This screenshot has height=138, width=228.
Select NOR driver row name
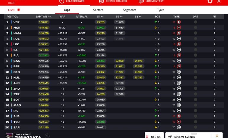pos(17,28)
